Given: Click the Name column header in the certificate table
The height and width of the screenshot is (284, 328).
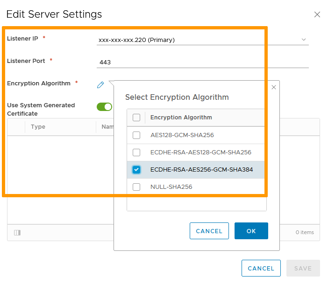Looking at the screenshot, I should [x=107, y=127].
